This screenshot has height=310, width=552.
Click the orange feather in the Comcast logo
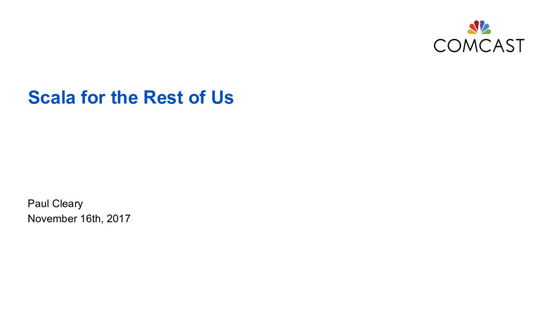[472, 26]
